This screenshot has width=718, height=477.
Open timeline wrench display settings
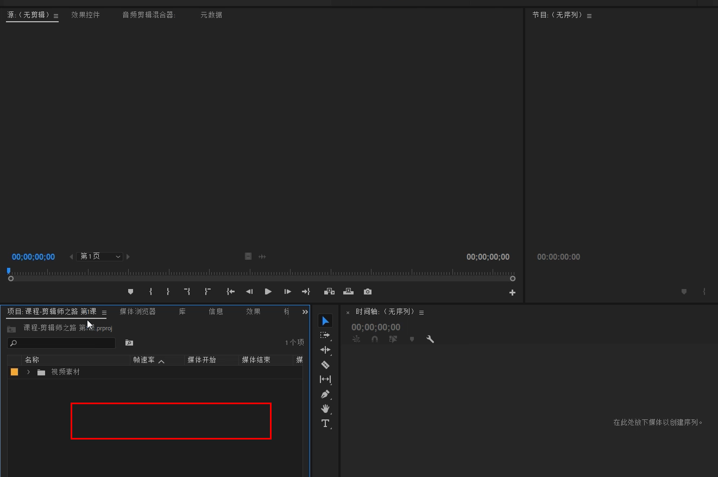(430, 339)
